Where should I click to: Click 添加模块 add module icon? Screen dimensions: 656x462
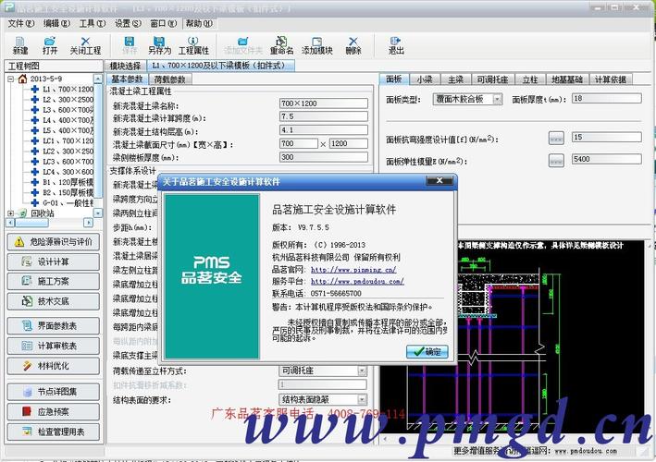(x=317, y=45)
